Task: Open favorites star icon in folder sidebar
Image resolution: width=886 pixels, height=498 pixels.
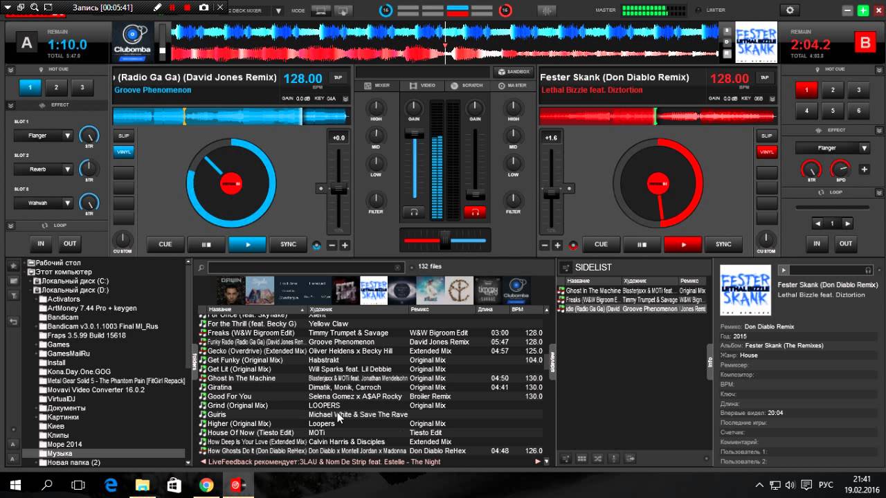Action: 13,266
